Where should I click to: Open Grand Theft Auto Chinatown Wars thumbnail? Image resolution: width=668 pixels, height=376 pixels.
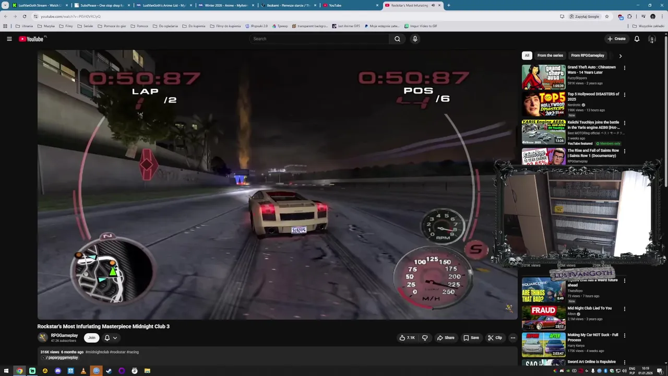tap(543, 77)
